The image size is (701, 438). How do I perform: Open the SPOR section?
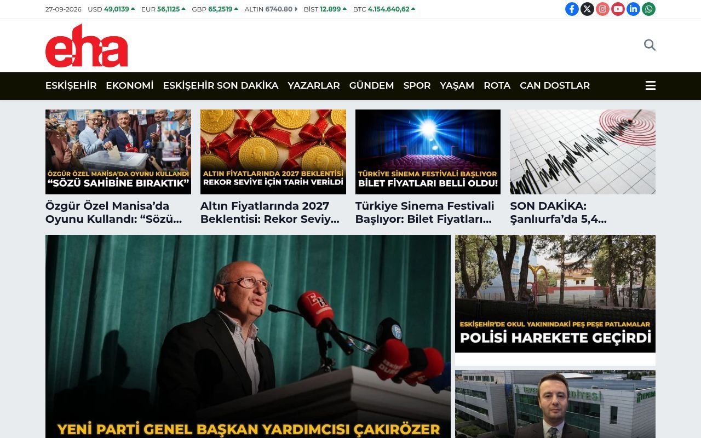coord(417,85)
